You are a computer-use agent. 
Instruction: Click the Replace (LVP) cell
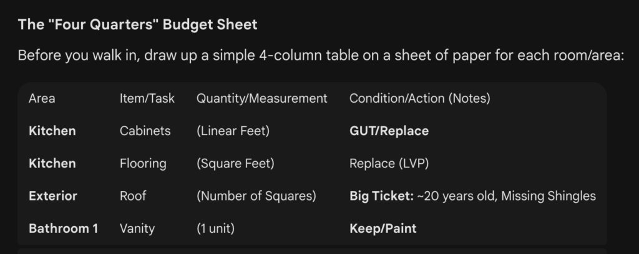389,164
